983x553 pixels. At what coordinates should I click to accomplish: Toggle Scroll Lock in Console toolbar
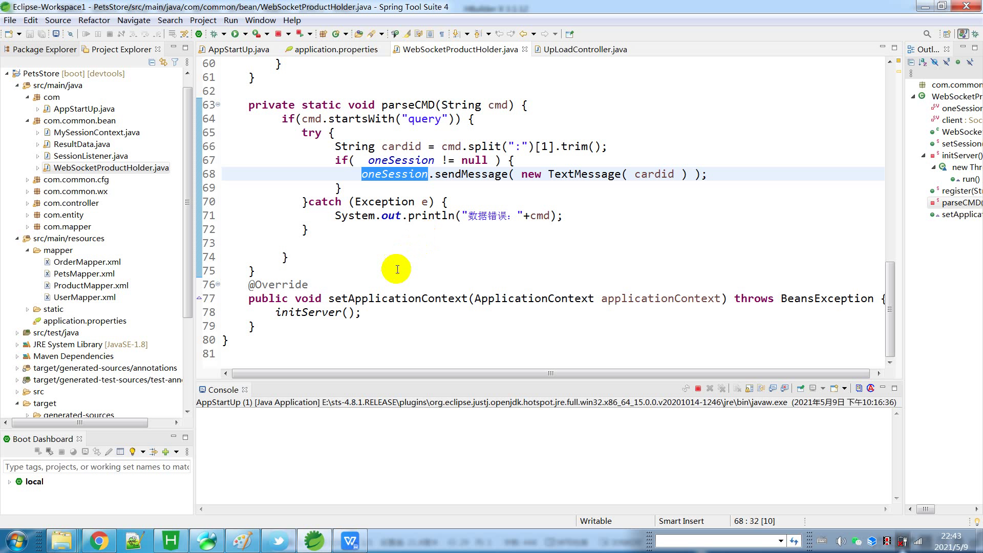point(749,389)
